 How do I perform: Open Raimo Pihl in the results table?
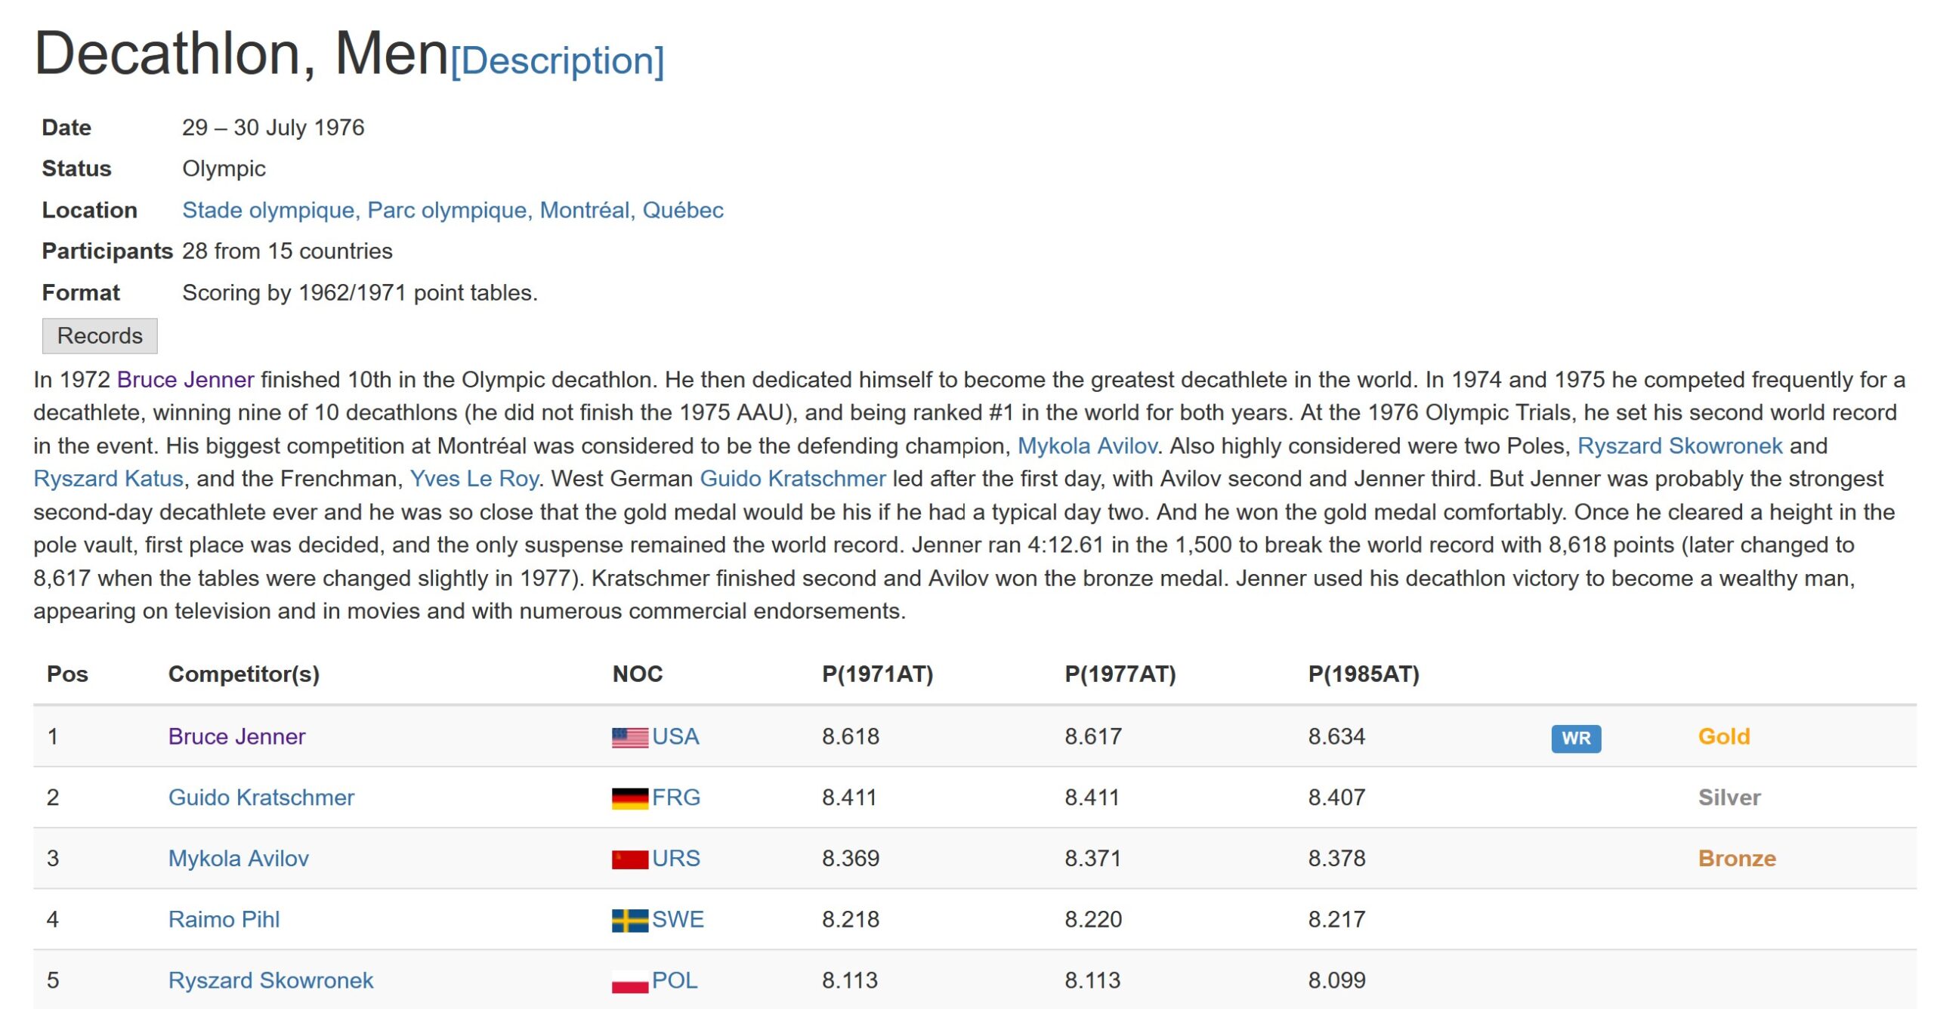[x=224, y=920]
